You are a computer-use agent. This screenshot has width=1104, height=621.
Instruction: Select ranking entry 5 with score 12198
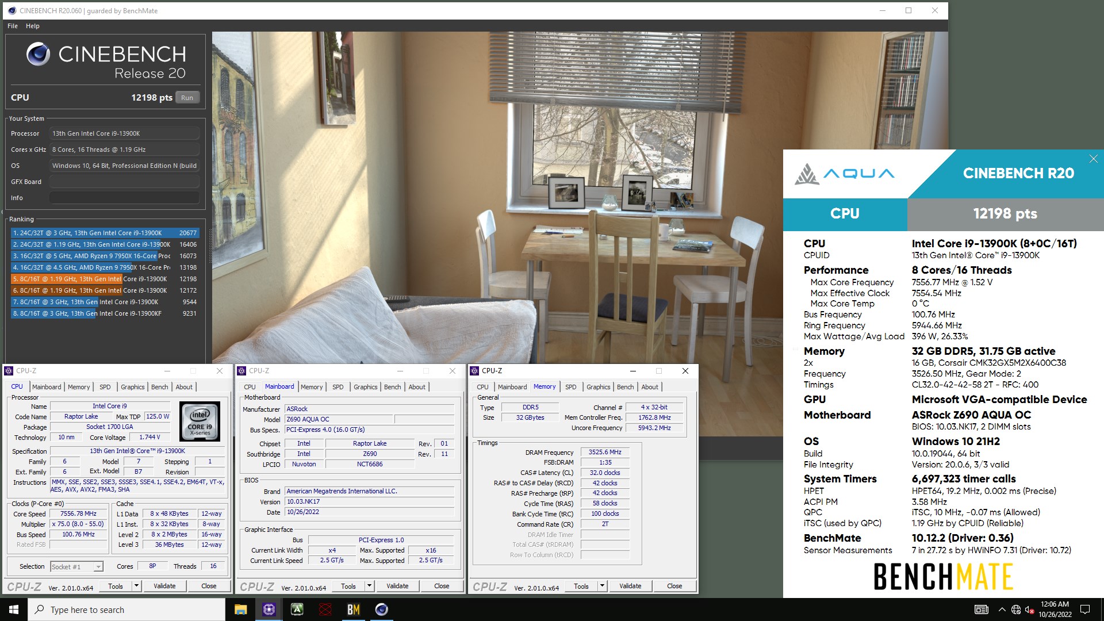(x=105, y=279)
